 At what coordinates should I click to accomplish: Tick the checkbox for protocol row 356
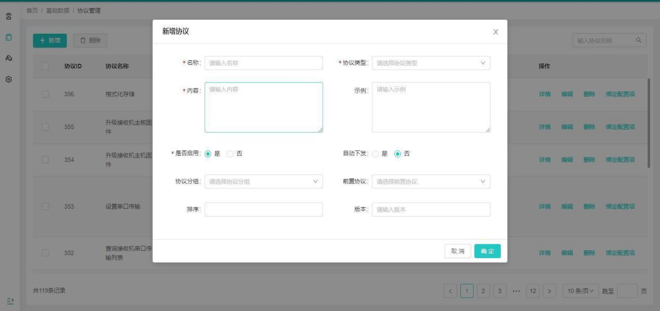46,94
